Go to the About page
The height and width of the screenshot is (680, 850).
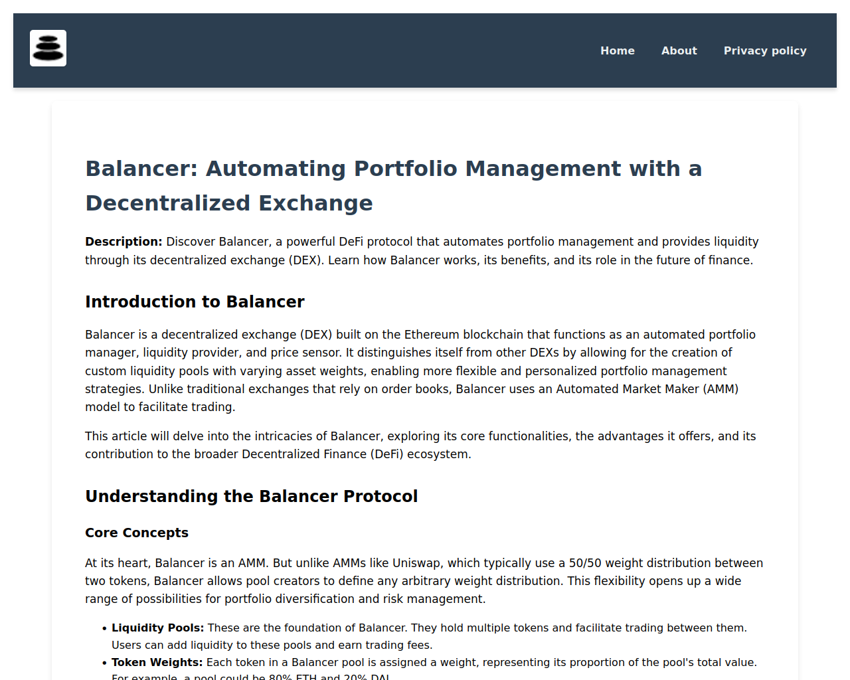679,50
